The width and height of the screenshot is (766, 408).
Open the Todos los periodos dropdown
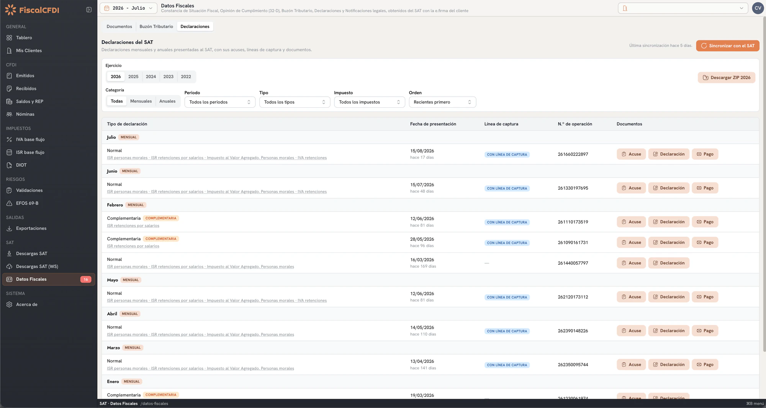(x=220, y=102)
